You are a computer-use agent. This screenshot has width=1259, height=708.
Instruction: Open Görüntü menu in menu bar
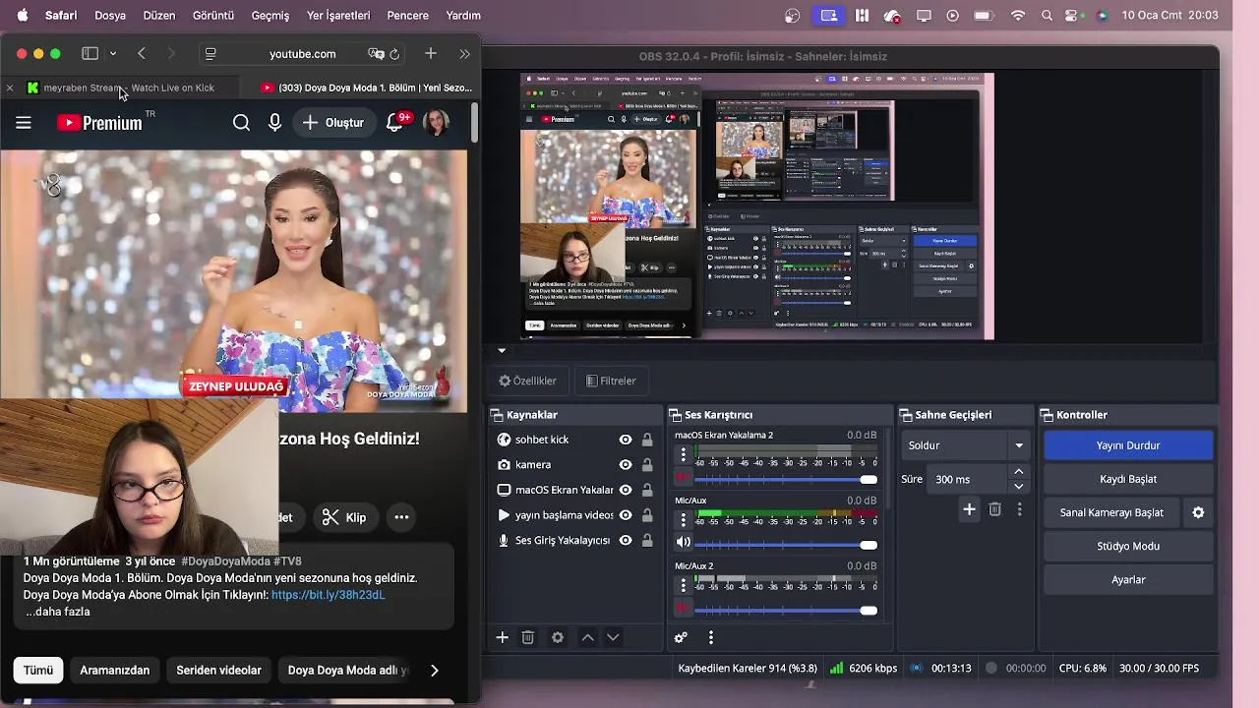point(212,15)
